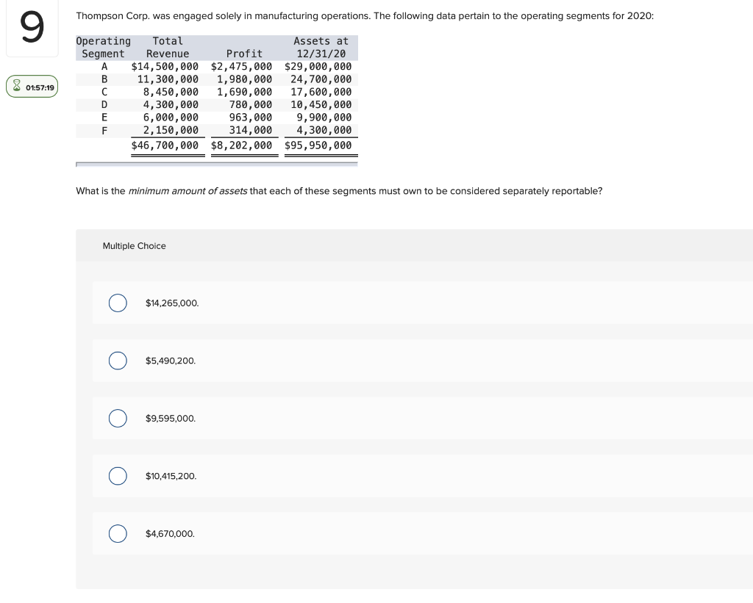753x603 pixels.
Task: Select the $4,670,000 radio button
Action: click(x=118, y=534)
